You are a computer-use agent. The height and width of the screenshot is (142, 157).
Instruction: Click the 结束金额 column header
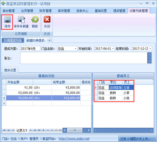click(x=66, y=82)
